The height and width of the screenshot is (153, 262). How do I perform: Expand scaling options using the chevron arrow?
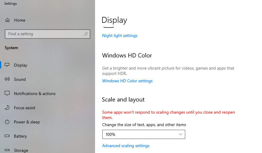[x=181, y=134]
